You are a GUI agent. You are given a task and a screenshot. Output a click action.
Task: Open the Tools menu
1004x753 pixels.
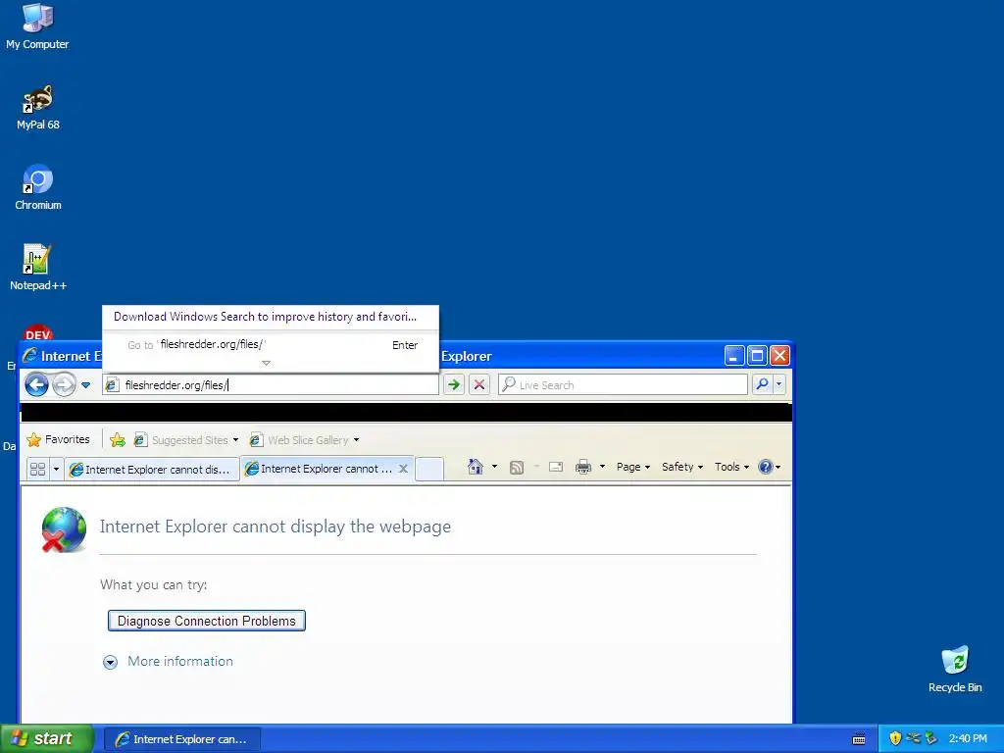(731, 467)
